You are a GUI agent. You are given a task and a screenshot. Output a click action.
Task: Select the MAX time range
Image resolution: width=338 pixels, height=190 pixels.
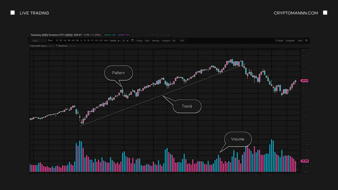[106, 41]
